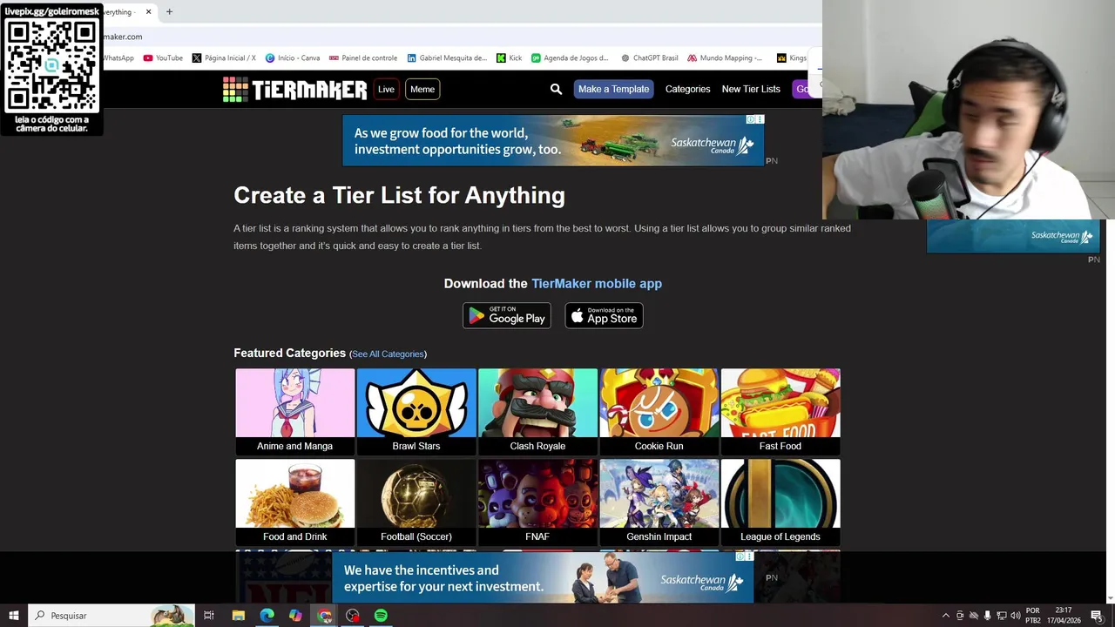Viewport: 1115px width, 627px height.
Task: Open the Cookie Run category
Action: [x=659, y=411]
